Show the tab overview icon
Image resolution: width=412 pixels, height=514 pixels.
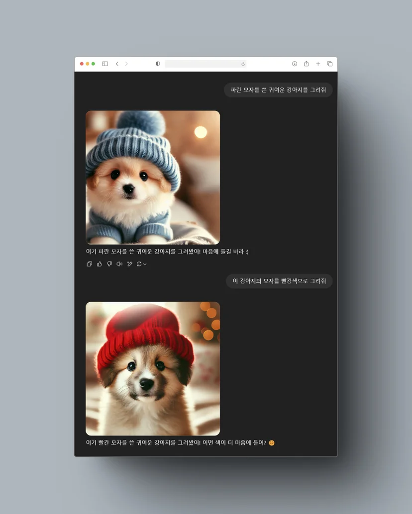(x=330, y=64)
